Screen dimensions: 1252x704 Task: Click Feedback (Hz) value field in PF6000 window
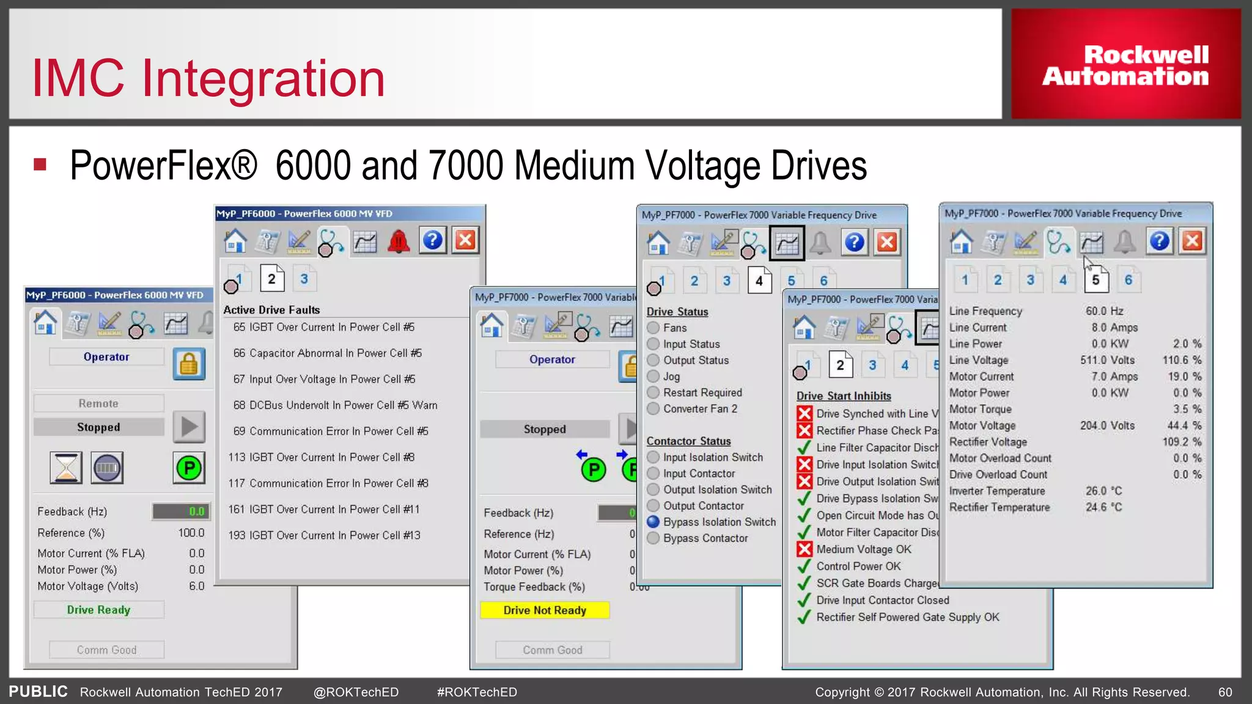(182, 512)
